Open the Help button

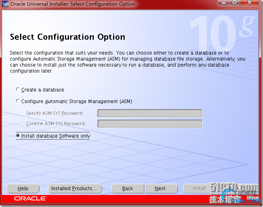pos(23,189)
